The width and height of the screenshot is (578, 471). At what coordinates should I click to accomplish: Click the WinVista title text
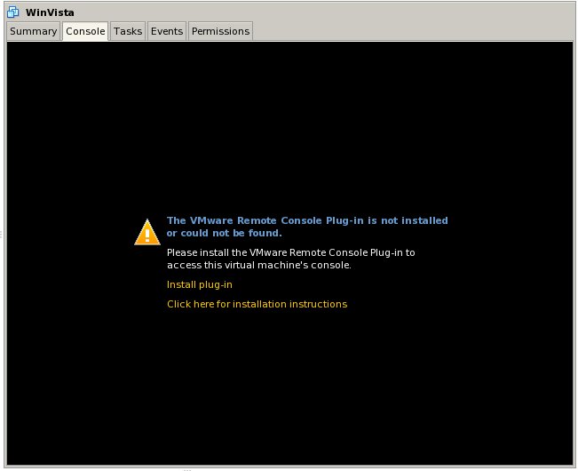50,12
